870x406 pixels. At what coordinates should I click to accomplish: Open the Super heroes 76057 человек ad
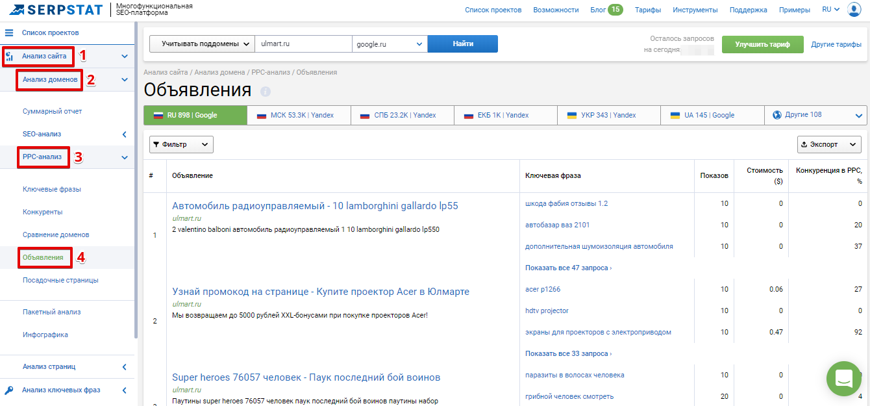tap(306, 377)
